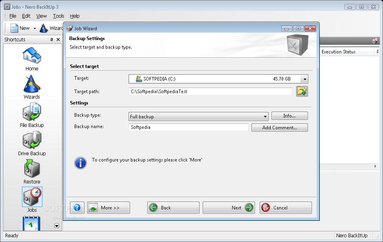Open the Wizards shortcut
Screen dimensions: 383x242
(x=32, y=87)
